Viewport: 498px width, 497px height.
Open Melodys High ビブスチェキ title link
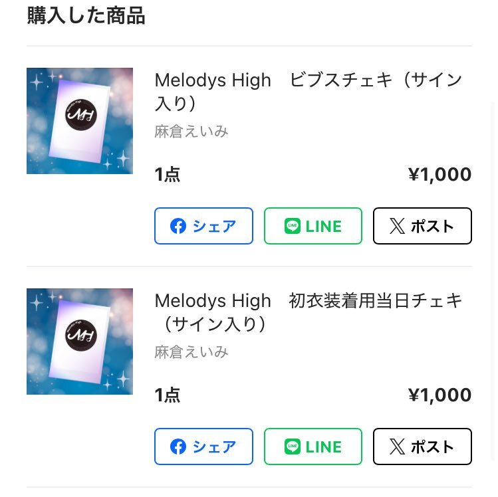[308, 92]
